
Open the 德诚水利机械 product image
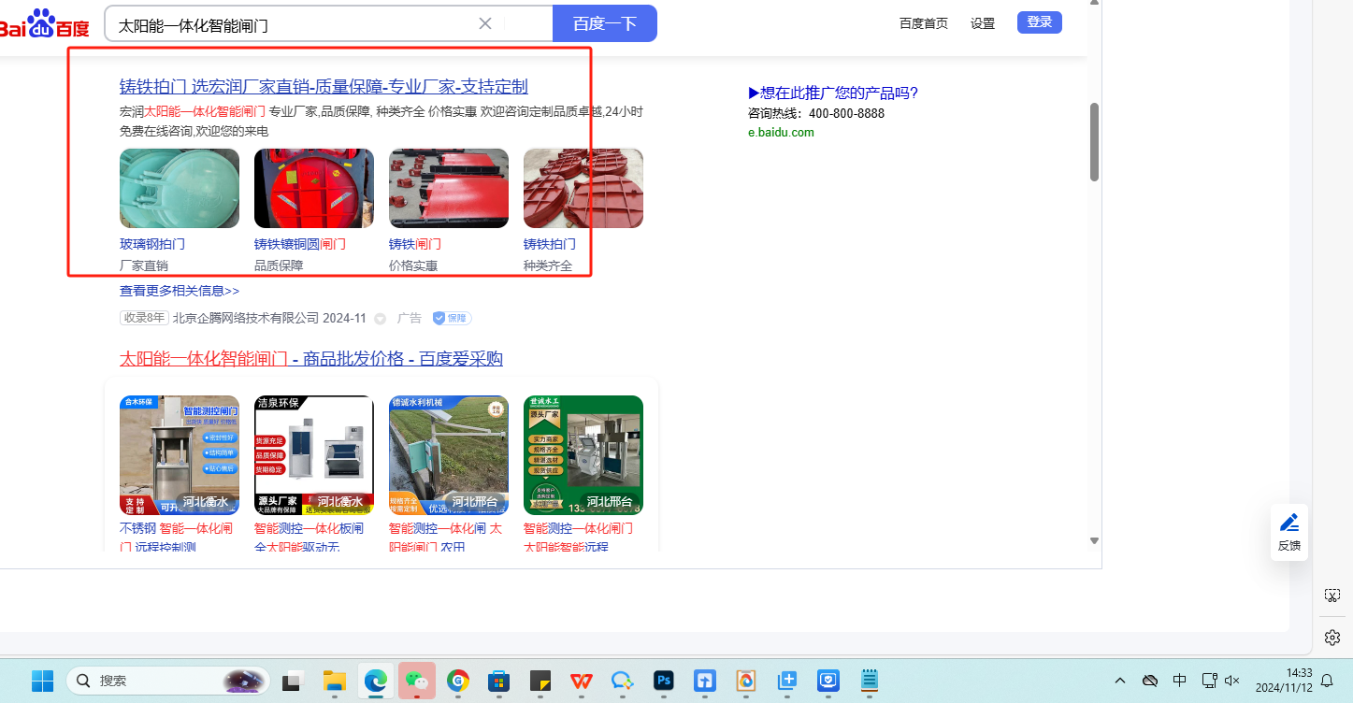coord(449,455)
